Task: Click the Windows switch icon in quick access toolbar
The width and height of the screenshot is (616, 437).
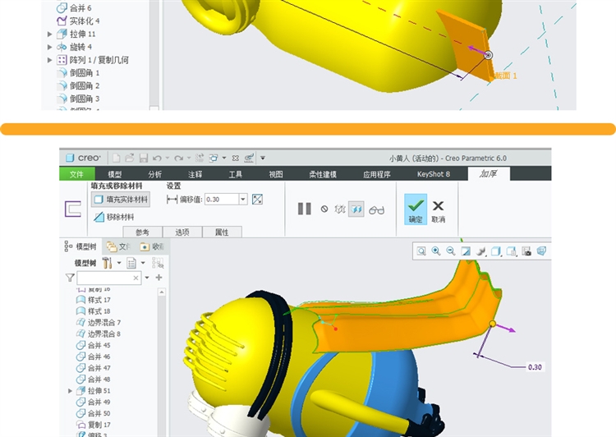Action: [x=214, y=158]
